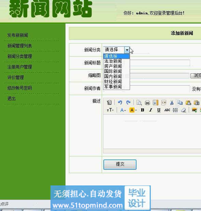Toggle italic formatting in the editor
This screenshot has height=211, width=201.
point(150,110)
